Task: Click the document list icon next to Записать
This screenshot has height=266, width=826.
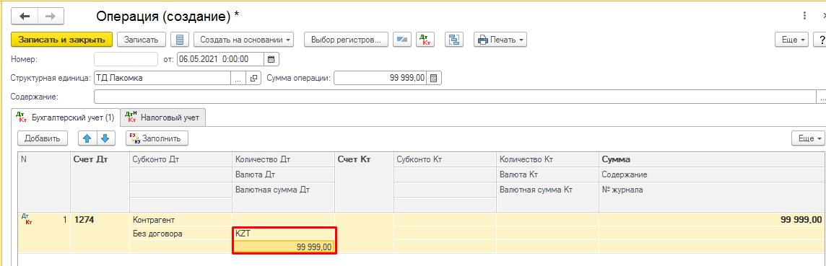Action: click(181, 40)
